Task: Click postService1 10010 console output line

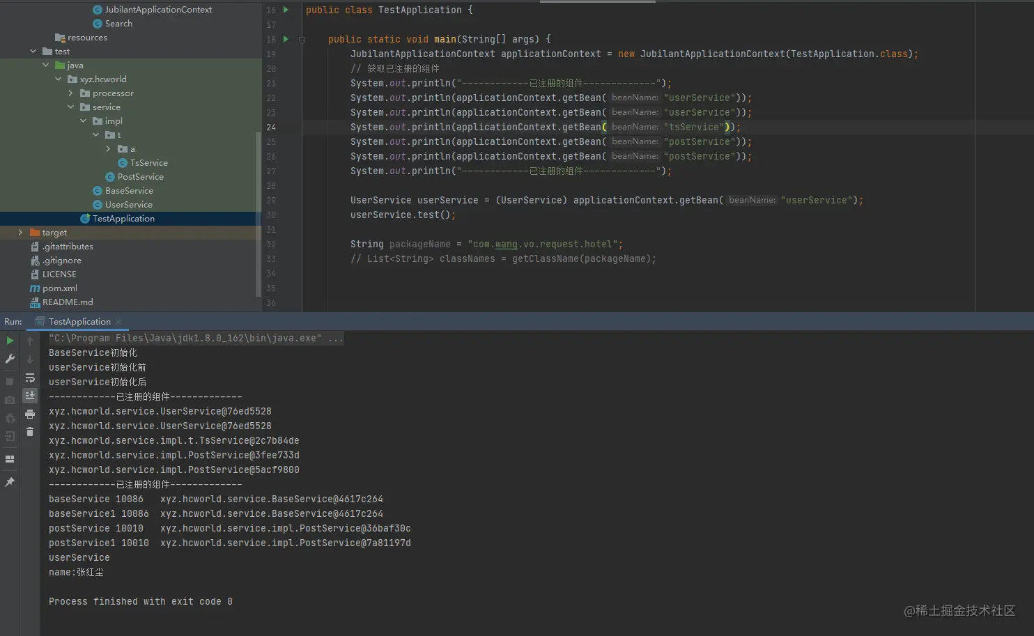Action: [x=230, y=543]
